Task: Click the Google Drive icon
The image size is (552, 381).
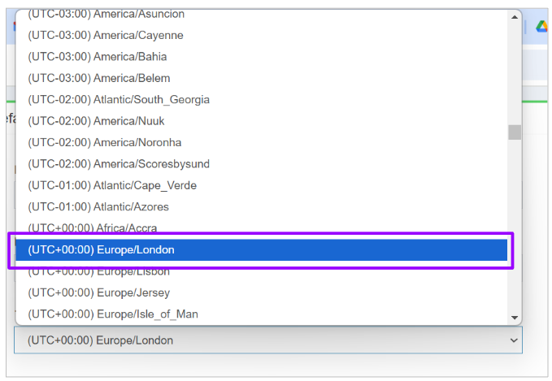Action: tap(541, 27)
